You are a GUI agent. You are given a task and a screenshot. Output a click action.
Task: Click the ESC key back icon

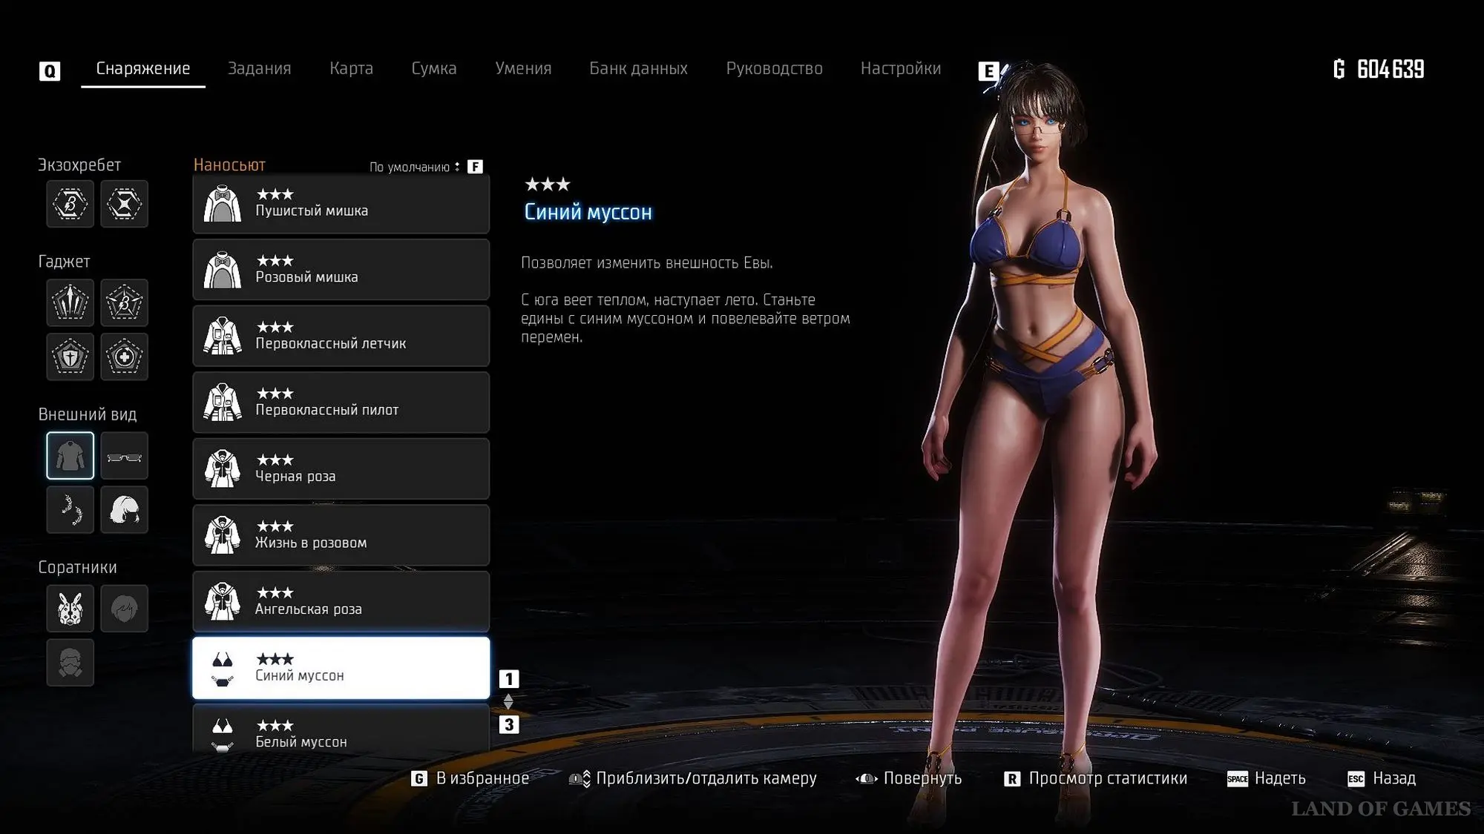pyautogui.click(x=1356, y=778)
